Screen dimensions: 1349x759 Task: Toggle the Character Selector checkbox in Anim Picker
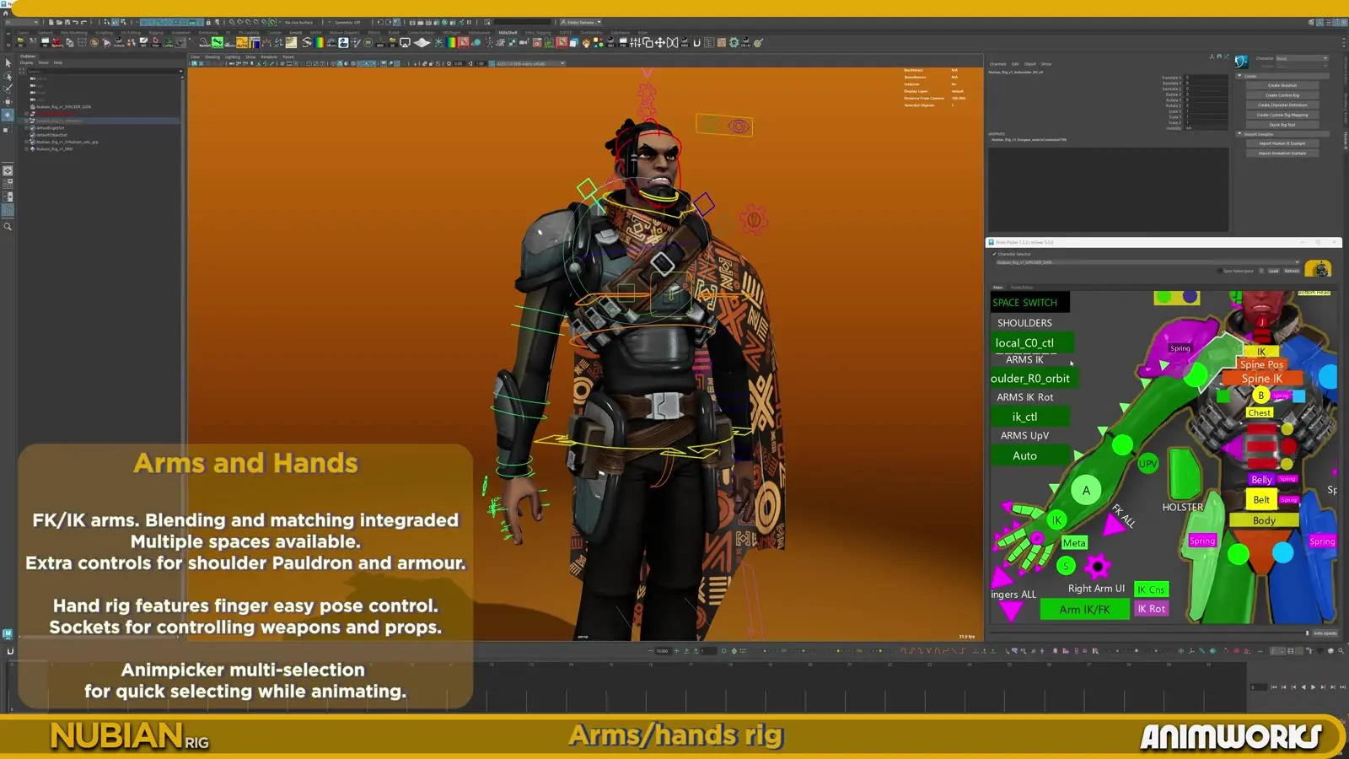[995, 254]
